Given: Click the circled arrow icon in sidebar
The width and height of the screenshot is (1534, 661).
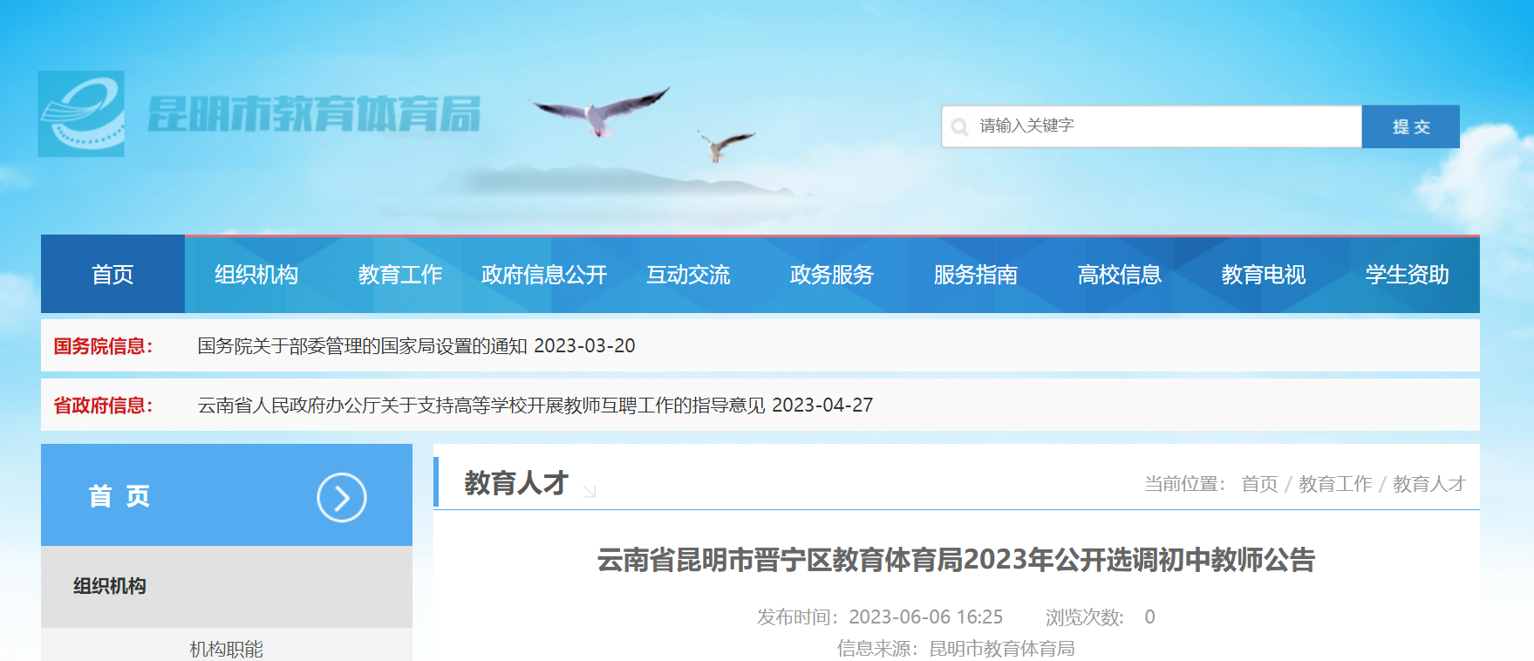Looking at the screenshot, I should (x=341, y=497).
